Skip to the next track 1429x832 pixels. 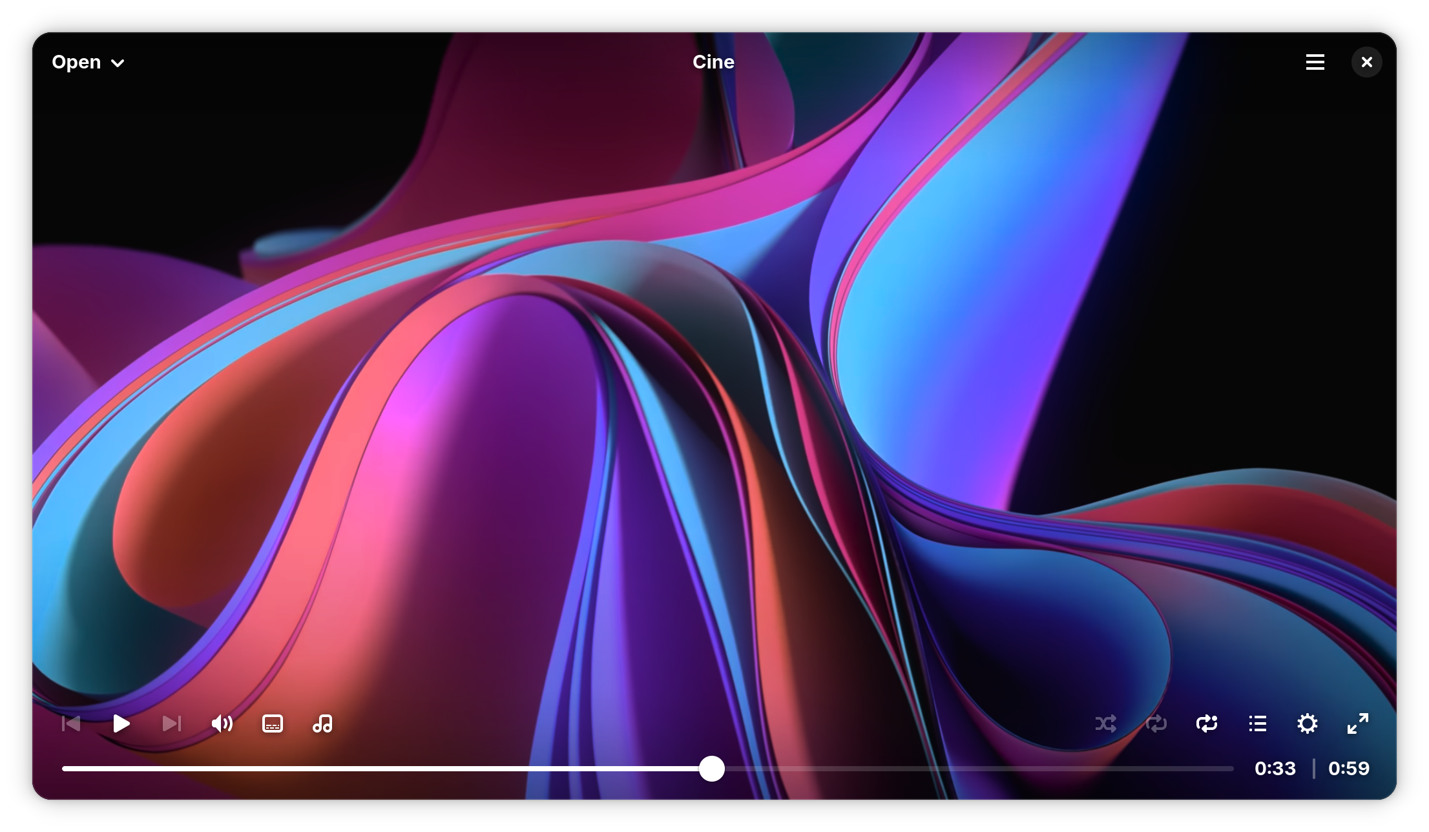[172, 723]
